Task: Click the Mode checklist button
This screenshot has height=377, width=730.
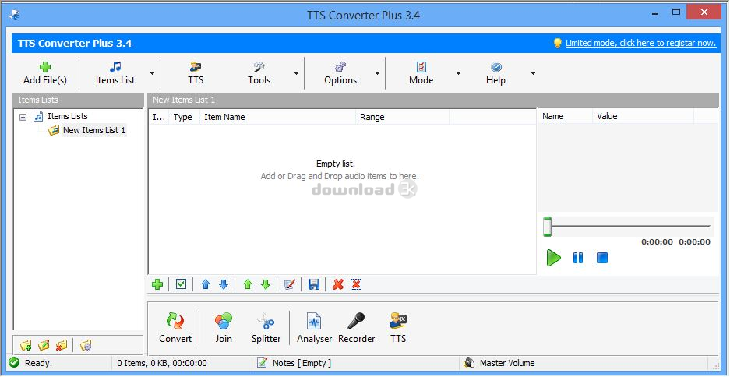Action: coord(421,73)
